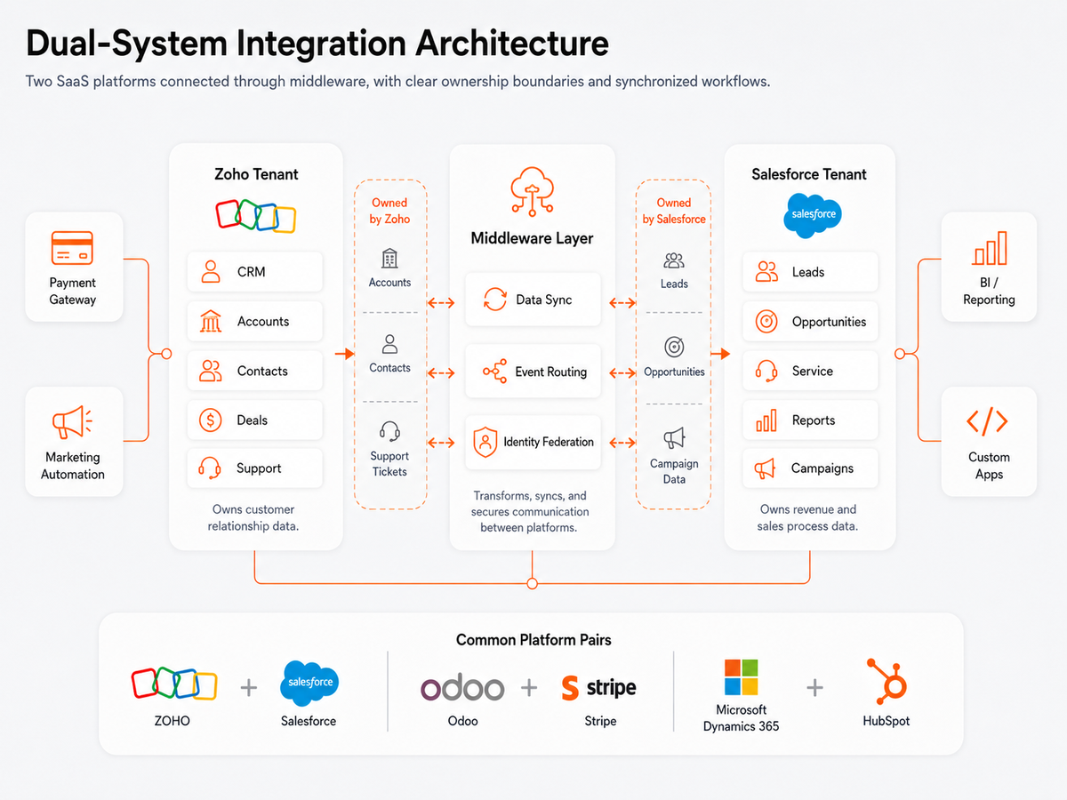Click the Custom Apps code brackets icon

point(987,421)
